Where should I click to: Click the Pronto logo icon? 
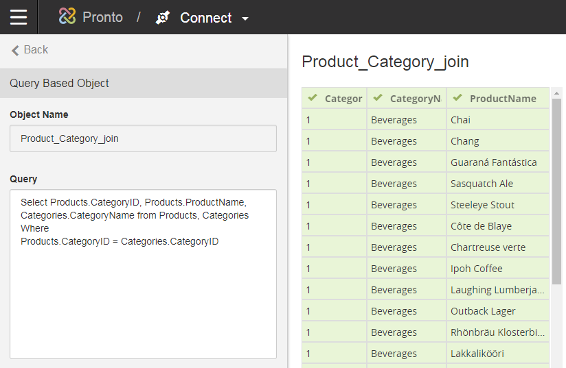[x=67, y=17]
